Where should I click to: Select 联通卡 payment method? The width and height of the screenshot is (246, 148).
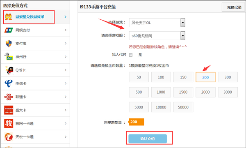tap(35, 97)
